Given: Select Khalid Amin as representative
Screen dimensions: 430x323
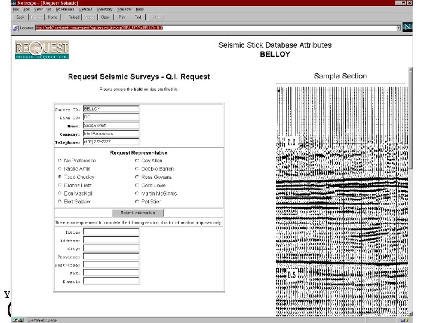Looking at the screenshot, I should 60,169.
